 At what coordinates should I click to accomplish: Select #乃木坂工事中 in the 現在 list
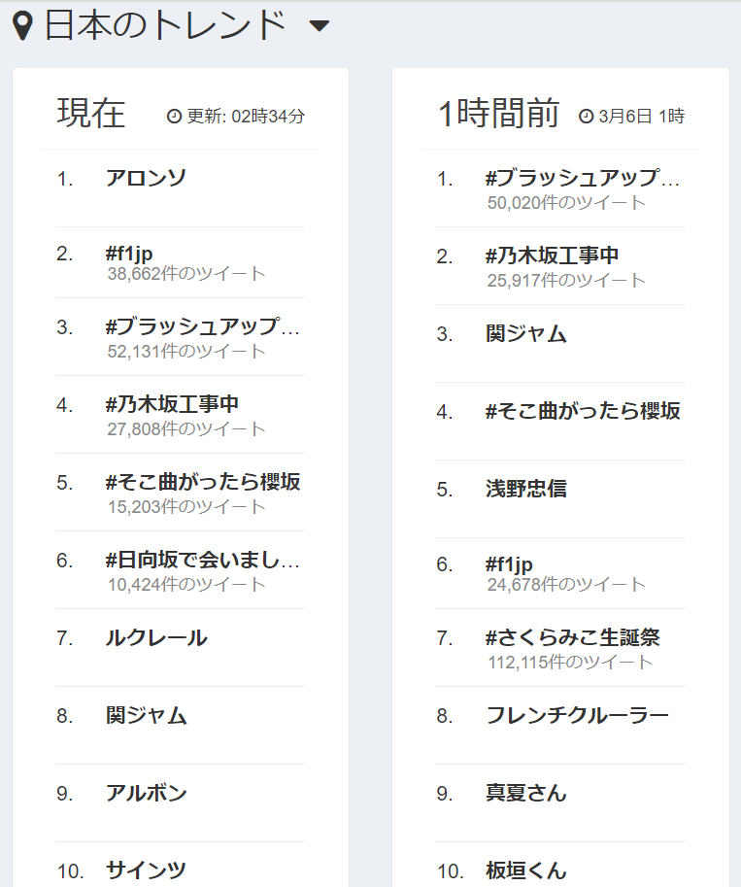click(172, 404)
